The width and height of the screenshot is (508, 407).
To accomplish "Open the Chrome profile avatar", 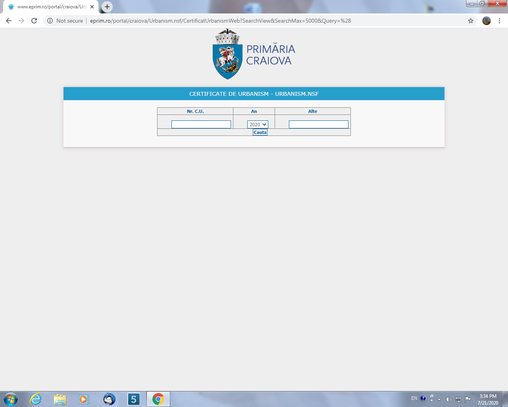I will 487,21.
